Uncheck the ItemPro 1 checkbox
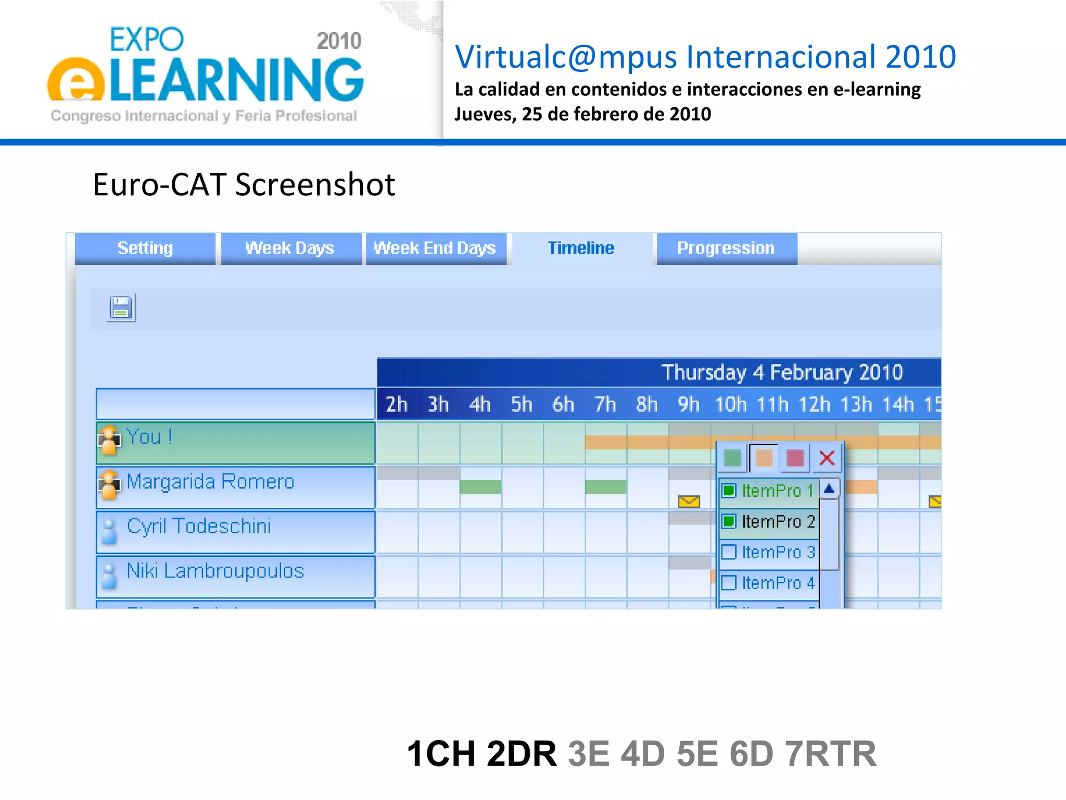Screen dimensions: 1066x800 pyautogui.click(x=729, y=491)
